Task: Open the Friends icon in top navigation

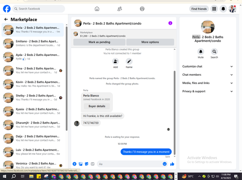Action: [120, 9]
